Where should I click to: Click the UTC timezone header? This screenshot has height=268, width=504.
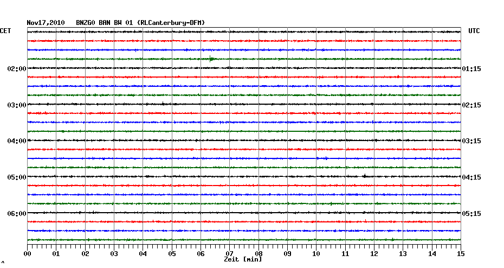[474, 31]
